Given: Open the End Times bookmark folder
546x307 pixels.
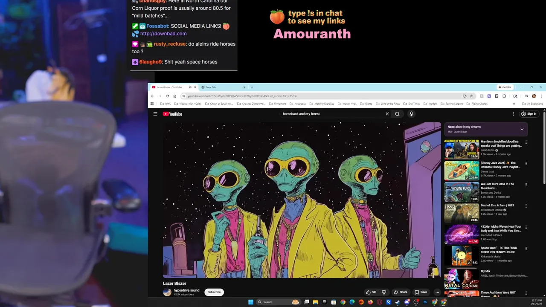Looking at the screenshot, I should click(411, 104).
